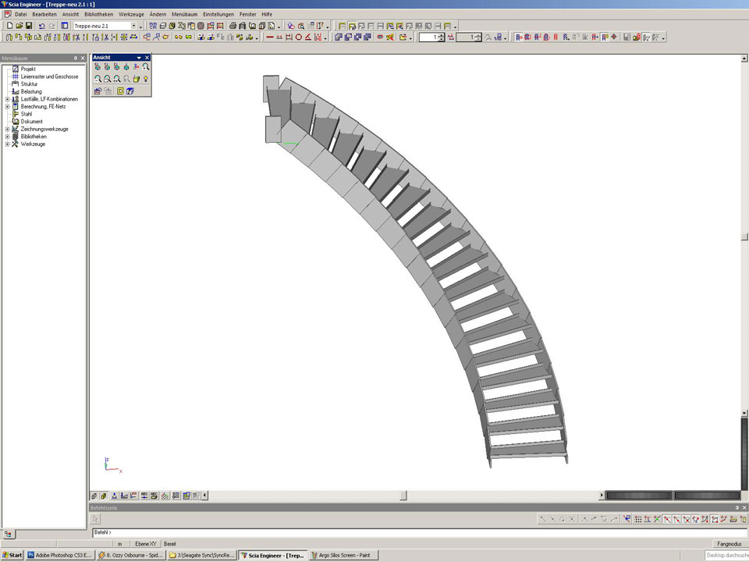Click into the Befehl command line input
749x562 pixels.
click(390, 532)
